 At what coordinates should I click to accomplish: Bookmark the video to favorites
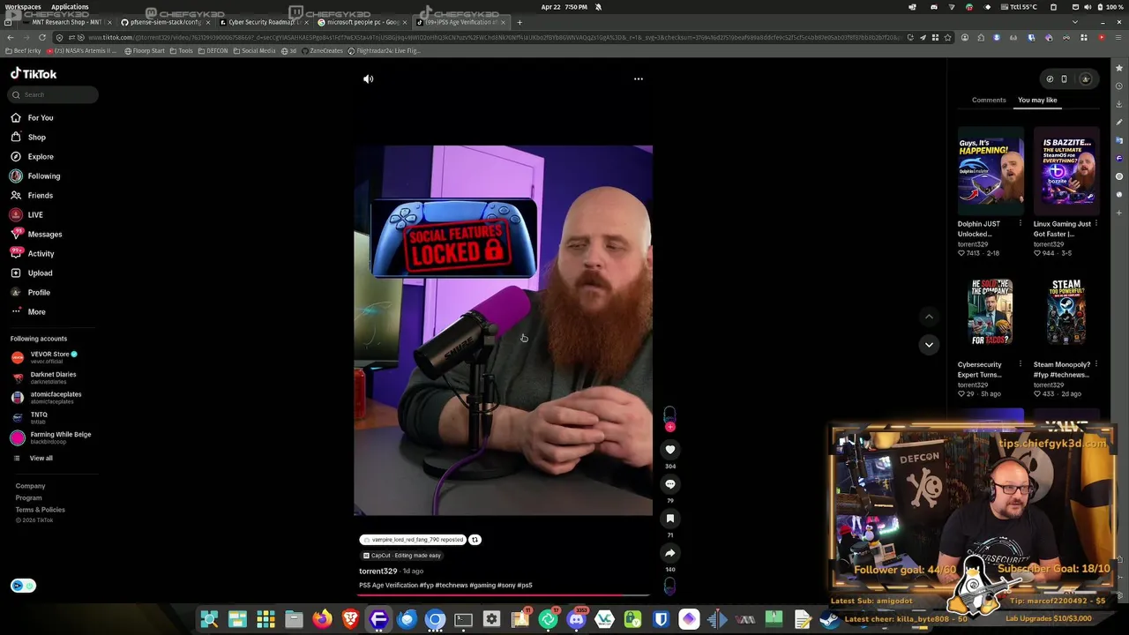point(670,519)
